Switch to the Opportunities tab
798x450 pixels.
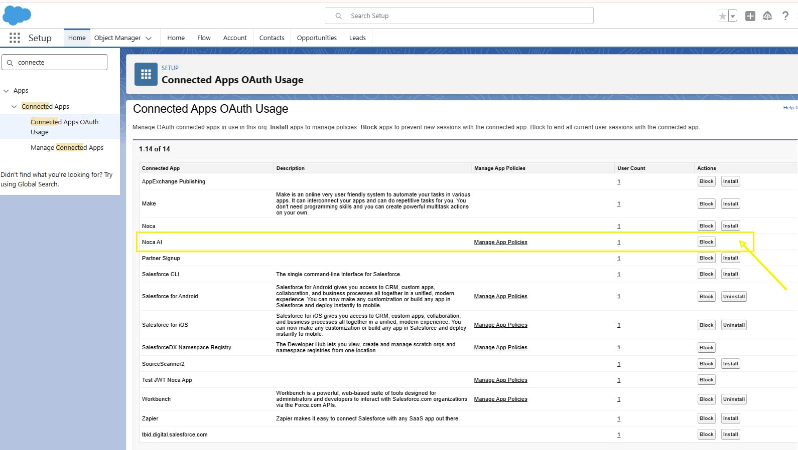(316, 38)
